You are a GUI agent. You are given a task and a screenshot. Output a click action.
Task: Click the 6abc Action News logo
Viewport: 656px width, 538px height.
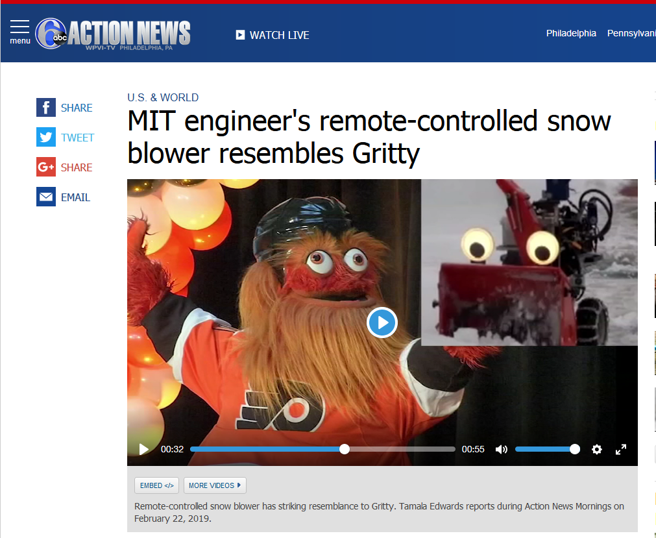coord(112,34)
